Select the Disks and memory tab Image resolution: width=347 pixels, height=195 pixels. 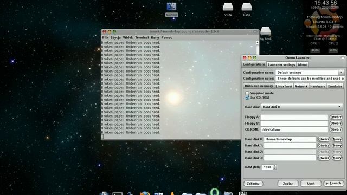click(x=259, y=86)
